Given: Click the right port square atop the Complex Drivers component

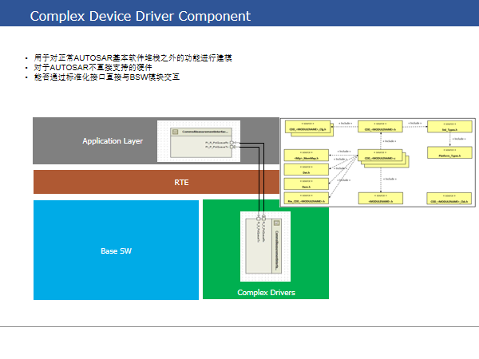Looking at the screenshot, I should pos(263,218).
